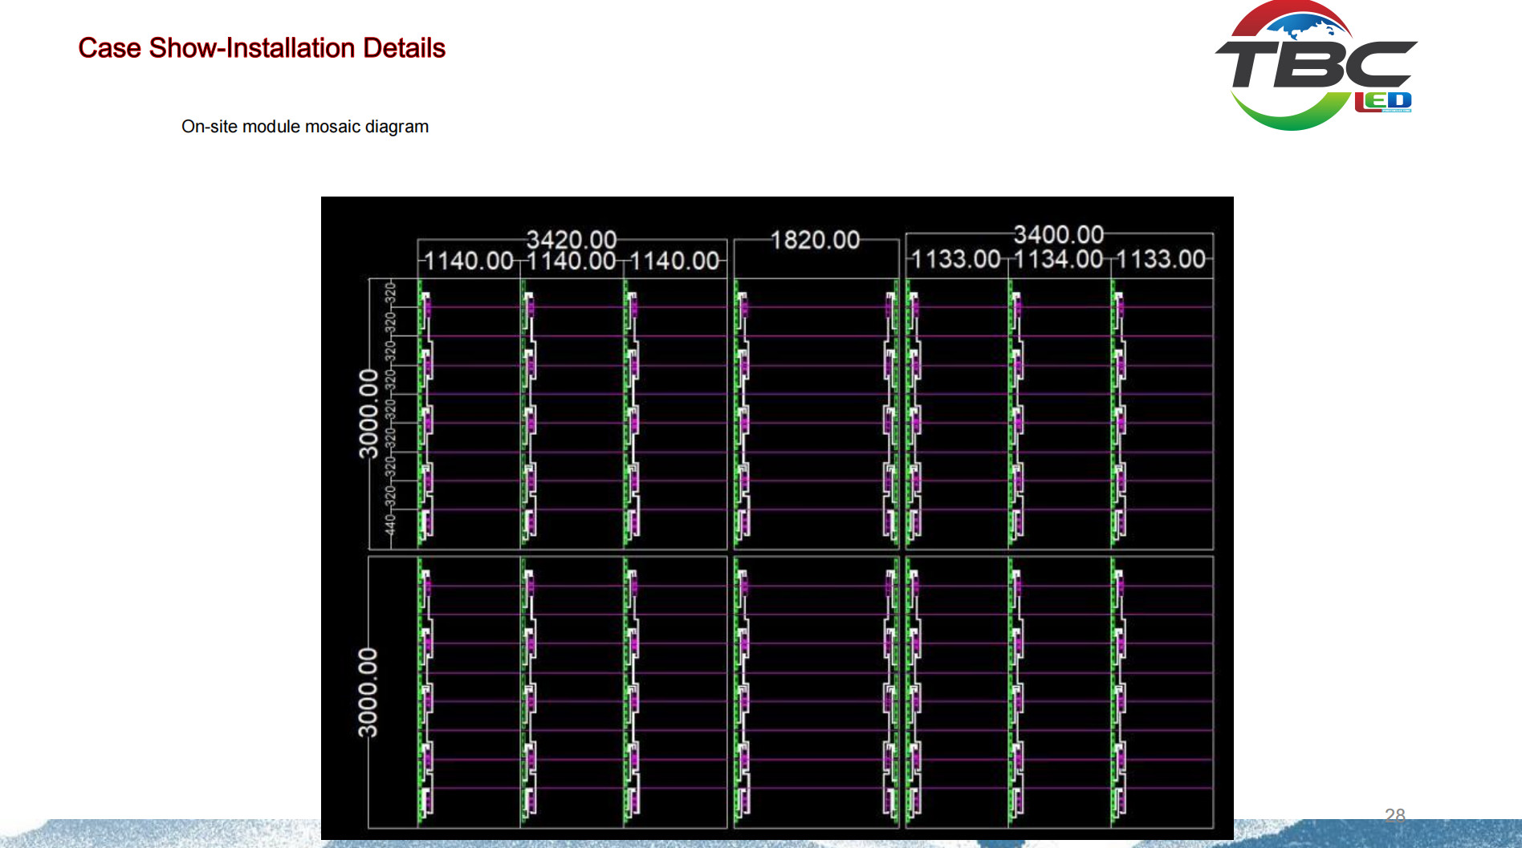Click the TBC logo lettering
Screen dimensions: 1522x848
point(1315,66)
